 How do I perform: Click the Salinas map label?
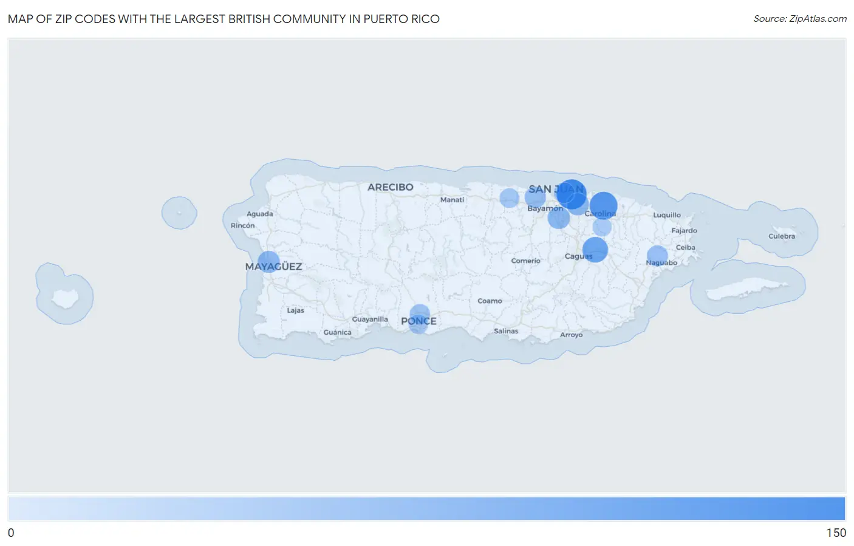(x=506, y=331)
